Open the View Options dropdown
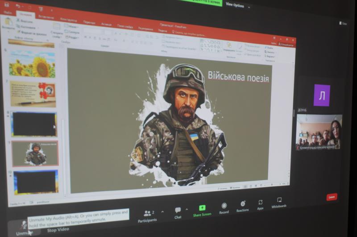This screenshot has height=237, width=357. coord(238,5)
